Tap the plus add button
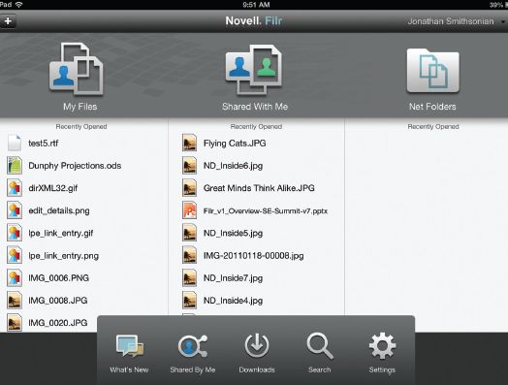Viewport: 508px width, 385px height. pyautogui.click(x=8, y=21)
